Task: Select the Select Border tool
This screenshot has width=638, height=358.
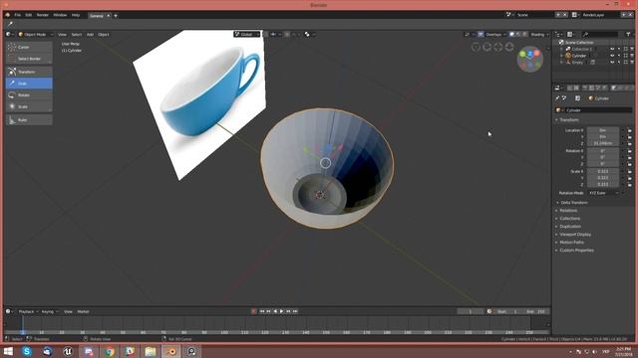Action: pyautogui.click(x=29, y=59)
